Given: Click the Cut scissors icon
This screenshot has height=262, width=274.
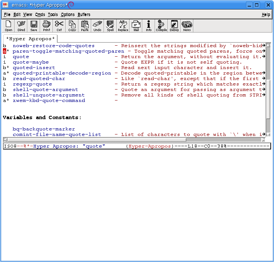Looking at the screenshot, I should pos(59,26).
